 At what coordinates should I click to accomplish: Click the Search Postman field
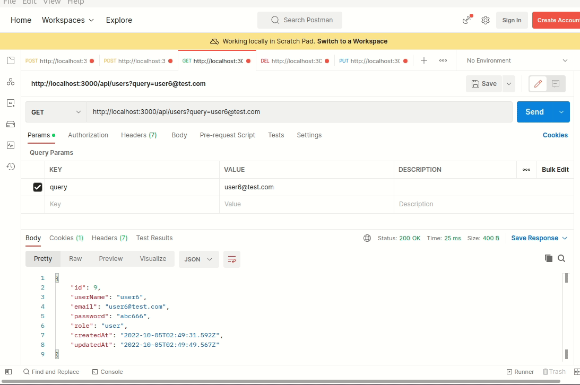click(300, 20)
